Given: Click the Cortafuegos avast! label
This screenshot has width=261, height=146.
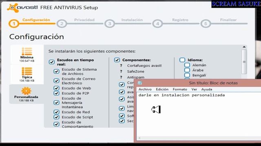Looking at the screenshot, I should [144, 66].
